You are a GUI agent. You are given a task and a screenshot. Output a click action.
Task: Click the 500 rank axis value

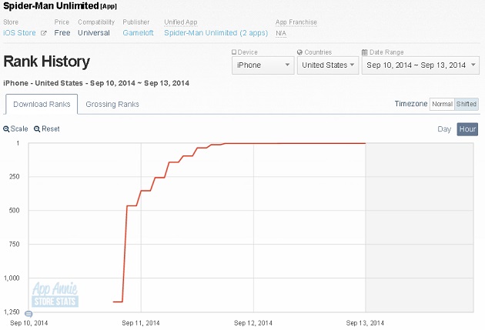[x=14, y=211]
